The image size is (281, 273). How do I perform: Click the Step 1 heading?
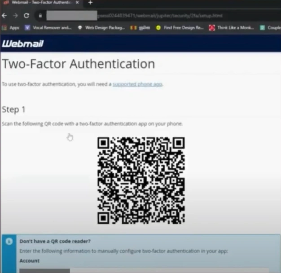click(x=13, y=109)
